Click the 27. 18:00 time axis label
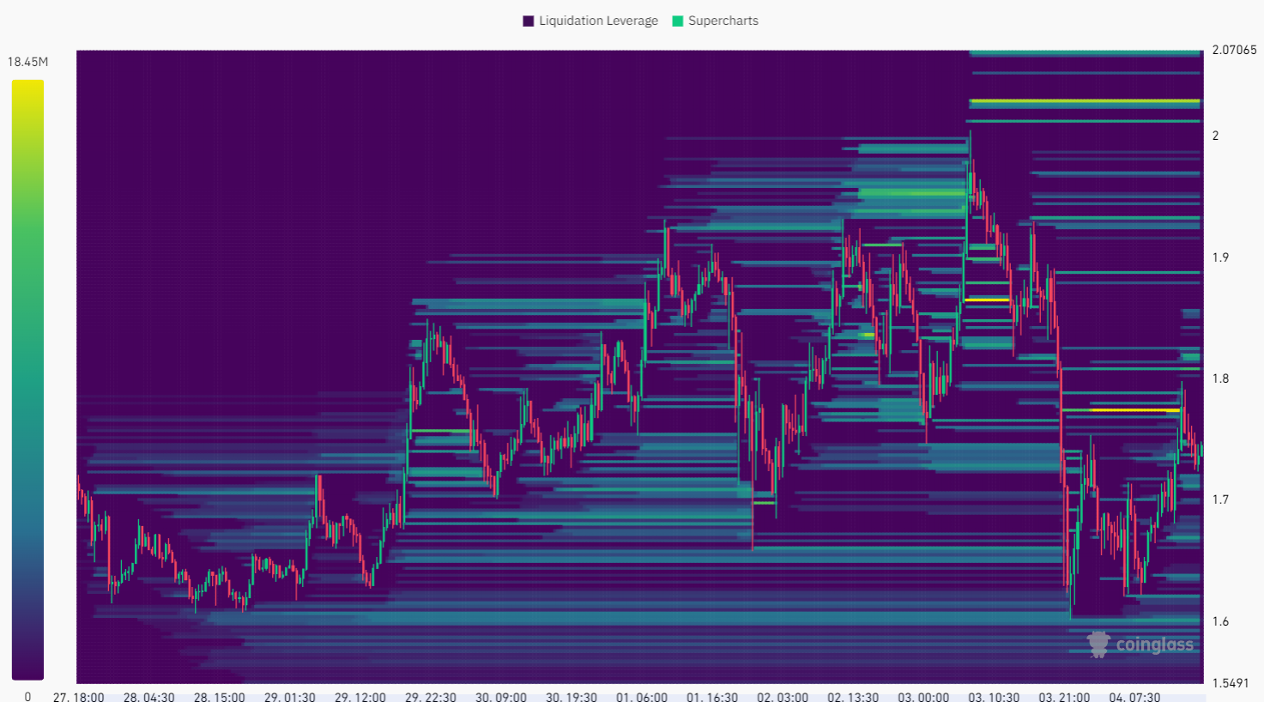1264x702 pixels. (78, 697)
